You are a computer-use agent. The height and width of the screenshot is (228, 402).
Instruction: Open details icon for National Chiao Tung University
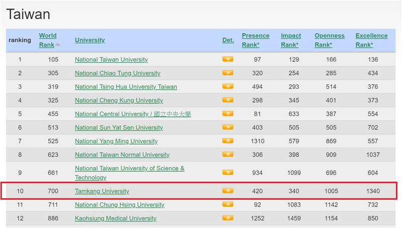(x=228, y=73)
